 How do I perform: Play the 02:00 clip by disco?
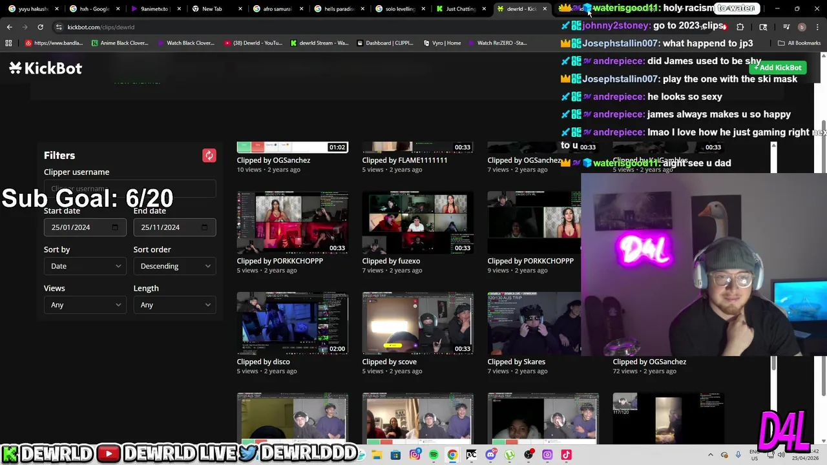coord(293,324)
